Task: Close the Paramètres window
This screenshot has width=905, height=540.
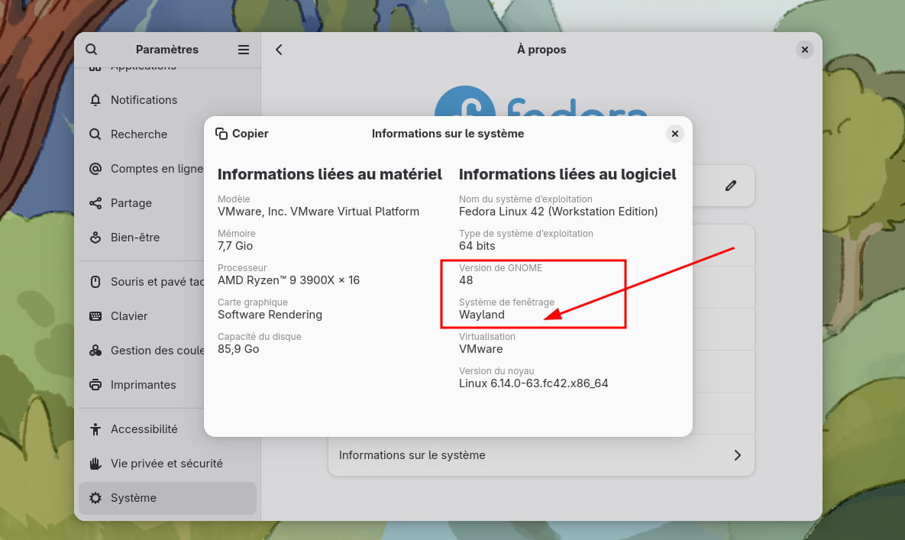Action: [x=805, y=50]
